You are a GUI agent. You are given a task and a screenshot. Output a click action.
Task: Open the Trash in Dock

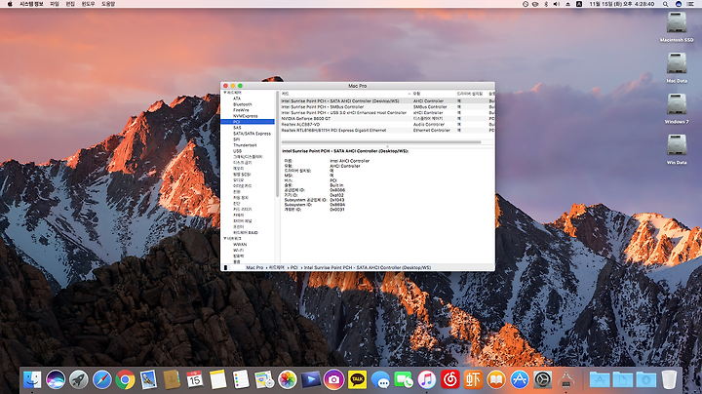(669, 379)
